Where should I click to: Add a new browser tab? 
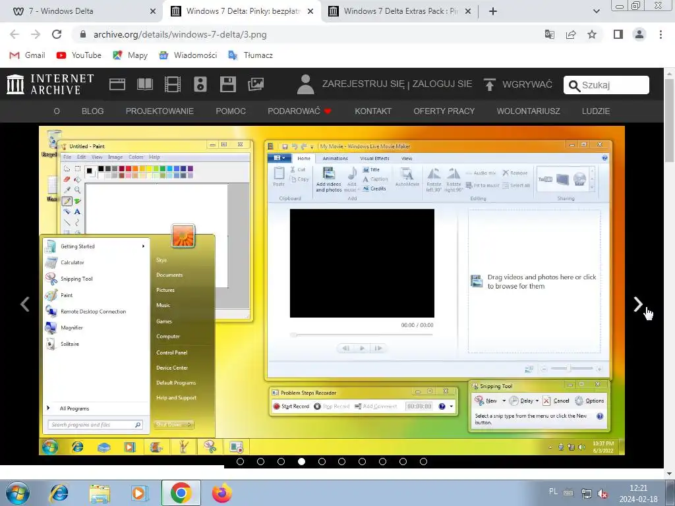[493, 11]
